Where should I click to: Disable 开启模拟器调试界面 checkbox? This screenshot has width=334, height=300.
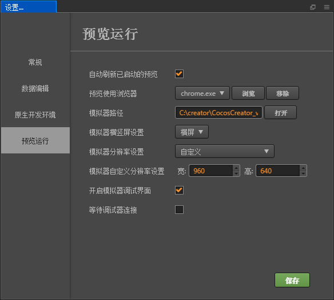(179, 190)
